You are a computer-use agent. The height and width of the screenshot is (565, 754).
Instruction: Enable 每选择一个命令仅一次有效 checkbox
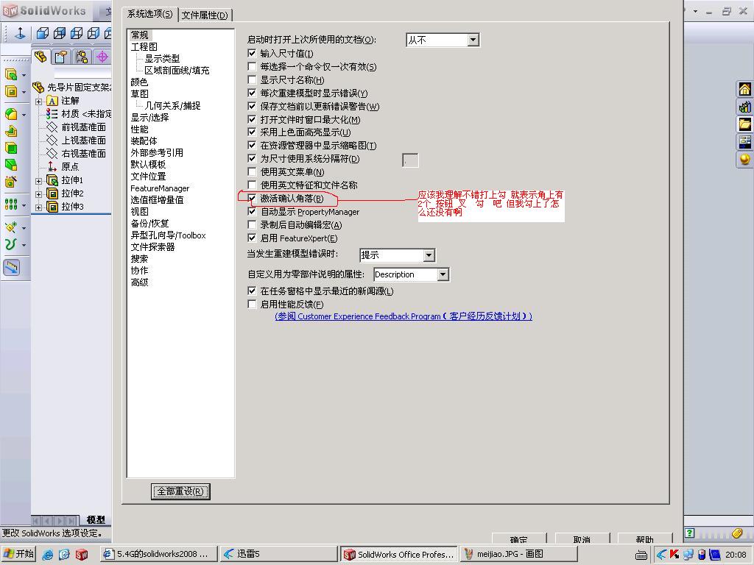pyautogui.click(x=252, y=66)
